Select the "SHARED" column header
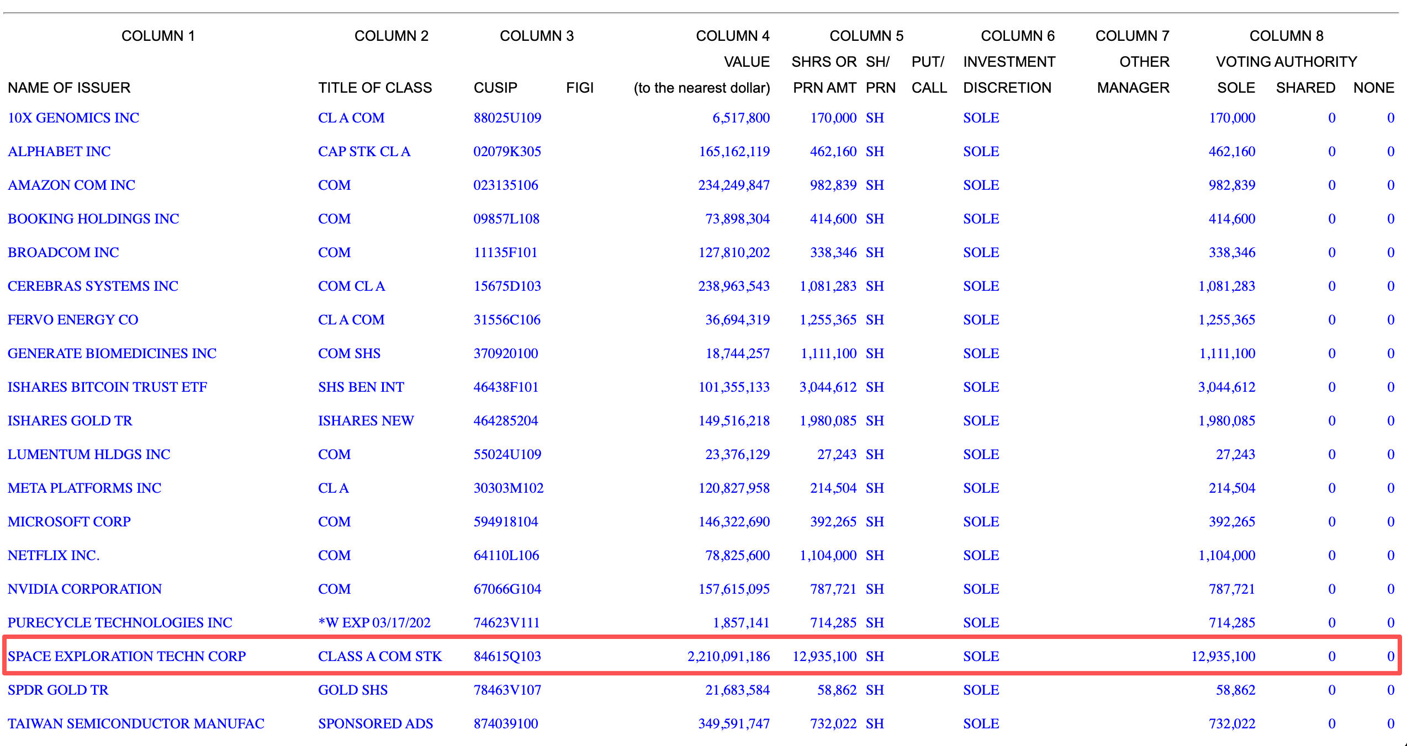1407x746 pixels. click(x=1306, y=88)
